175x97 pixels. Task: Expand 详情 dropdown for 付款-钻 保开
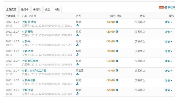pos(168,22)
